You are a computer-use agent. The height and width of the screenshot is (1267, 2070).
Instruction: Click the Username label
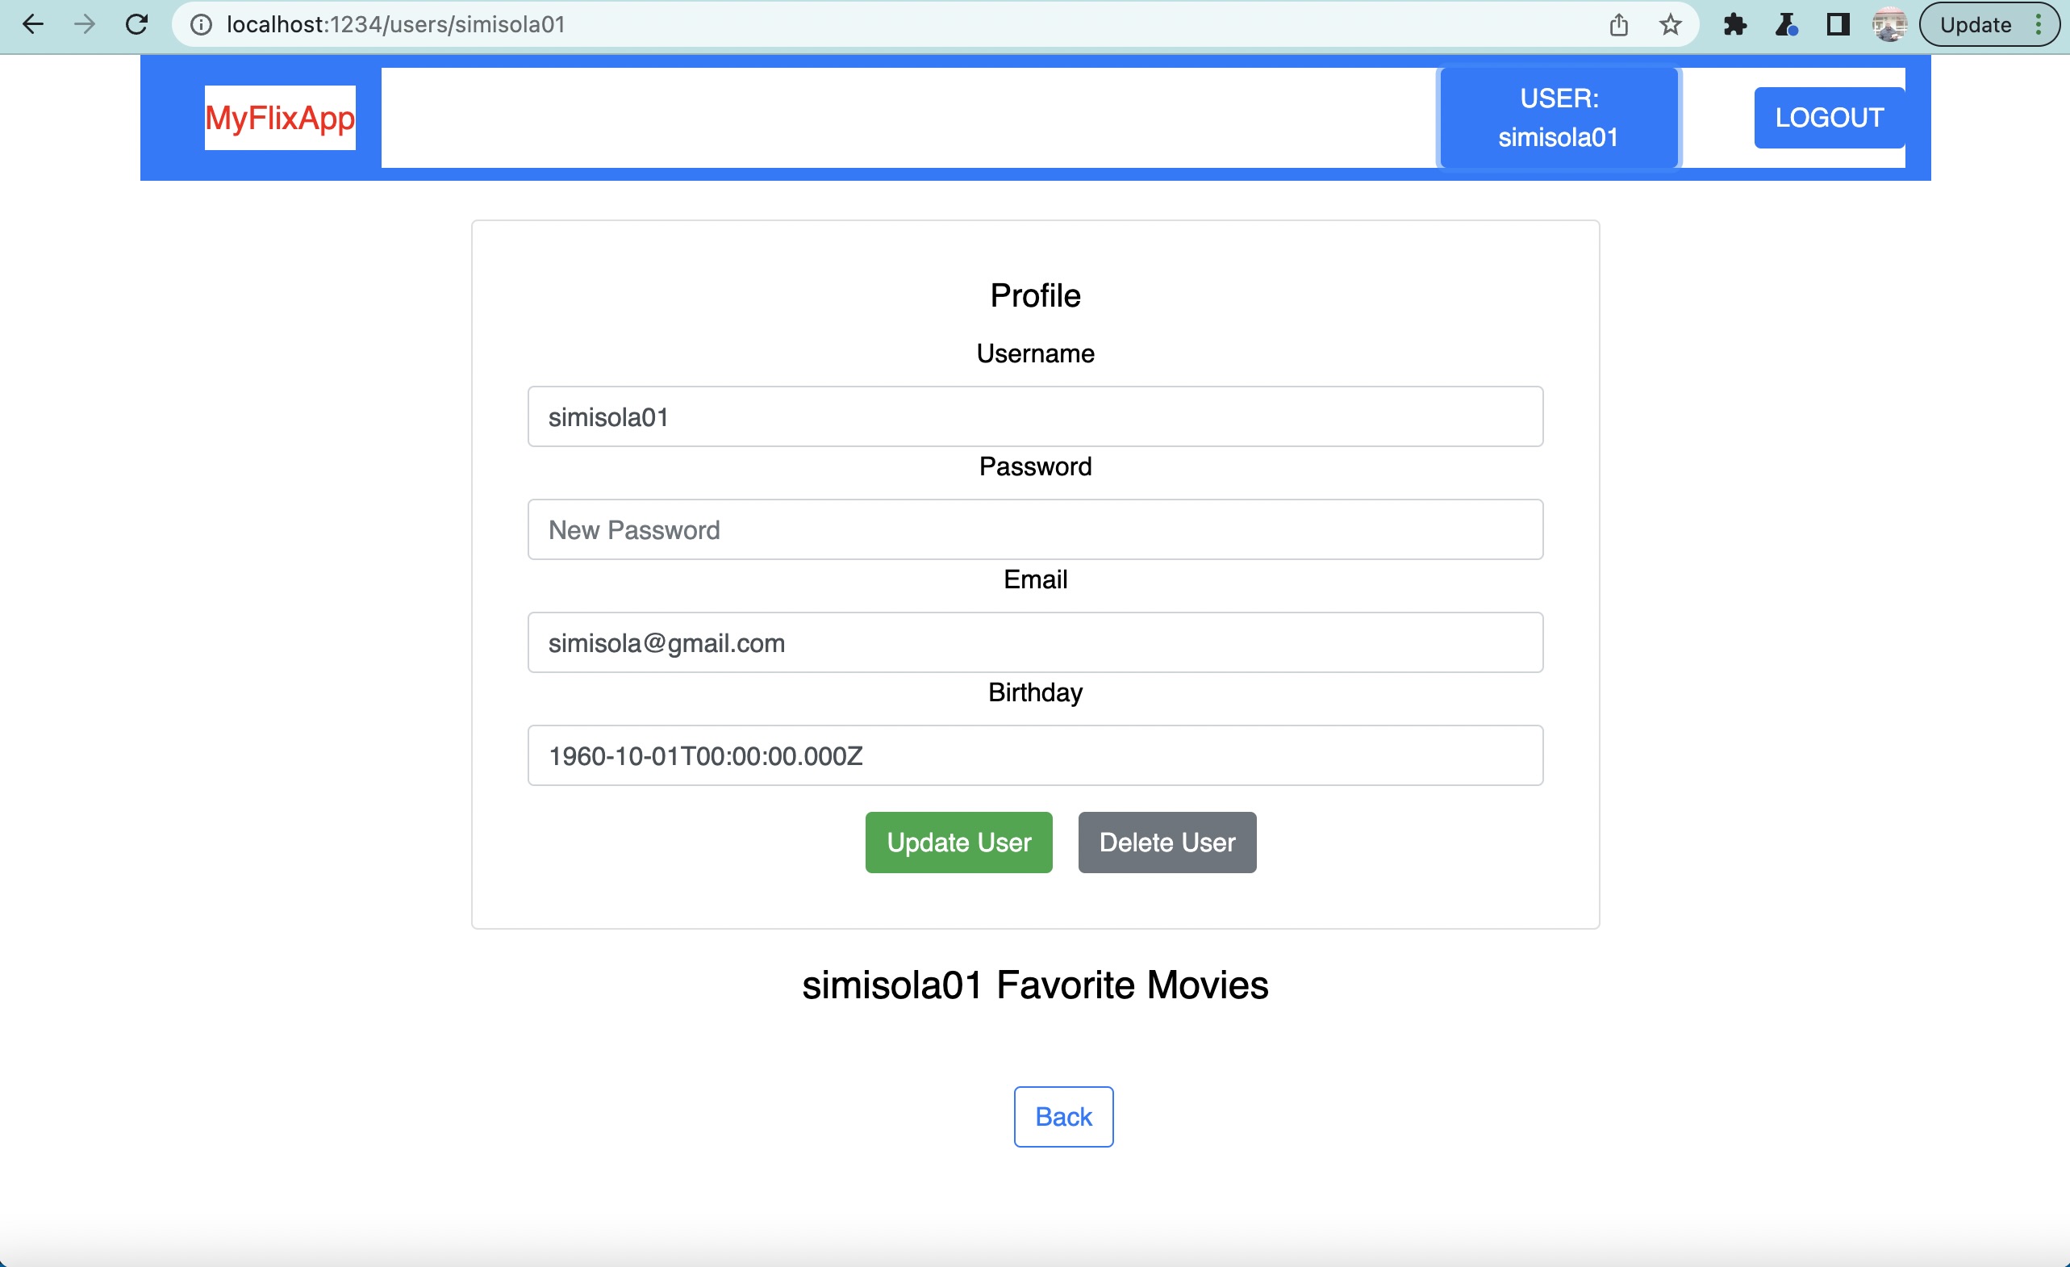point(1035,353)
